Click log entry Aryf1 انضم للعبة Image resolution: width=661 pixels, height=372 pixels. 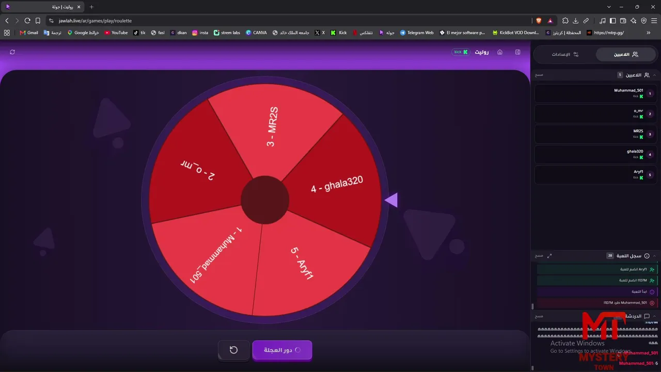point(596,269)
